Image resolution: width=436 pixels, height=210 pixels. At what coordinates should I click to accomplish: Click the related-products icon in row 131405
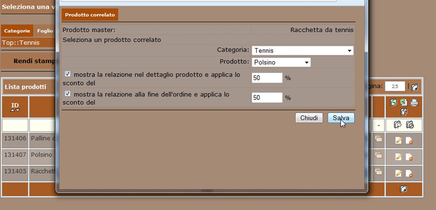(x=378, y=171)
